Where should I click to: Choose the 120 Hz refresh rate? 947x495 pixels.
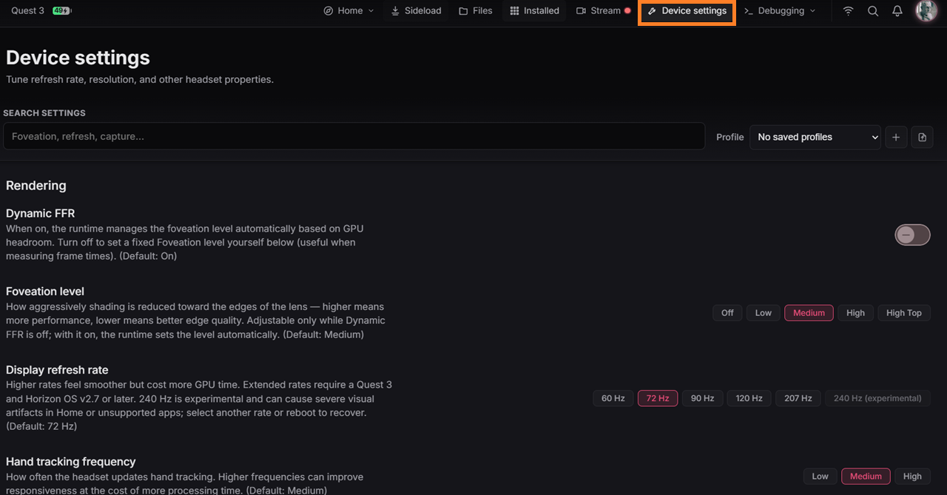click(749, 398)
